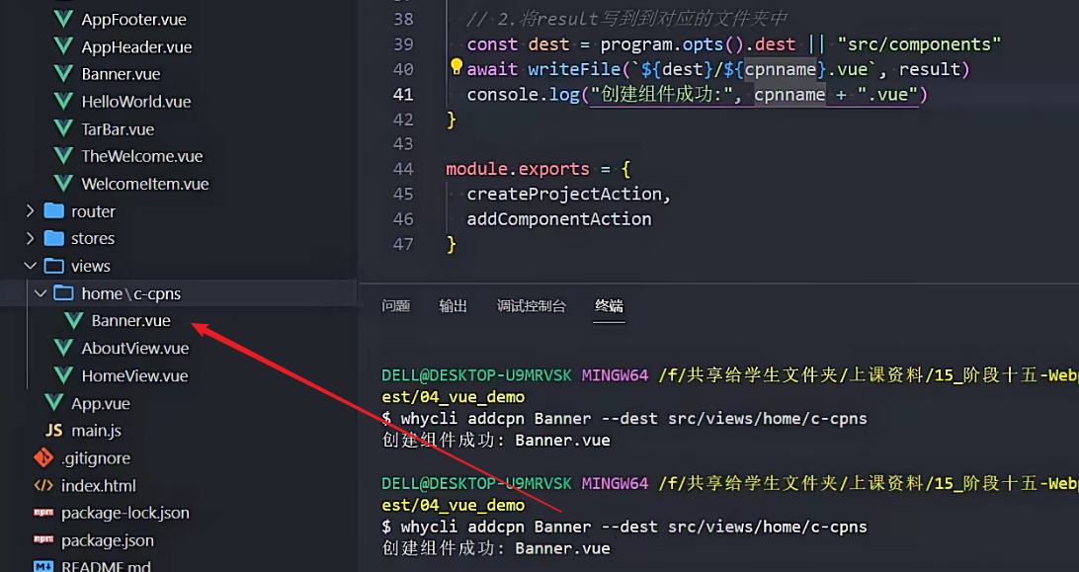Click the git icon beside .gitignore

coord(43,457)
